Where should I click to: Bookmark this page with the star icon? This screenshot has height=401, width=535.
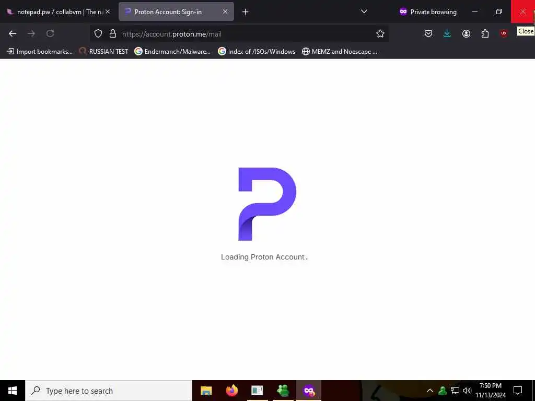pyautogui.click(x=380, y=33)
